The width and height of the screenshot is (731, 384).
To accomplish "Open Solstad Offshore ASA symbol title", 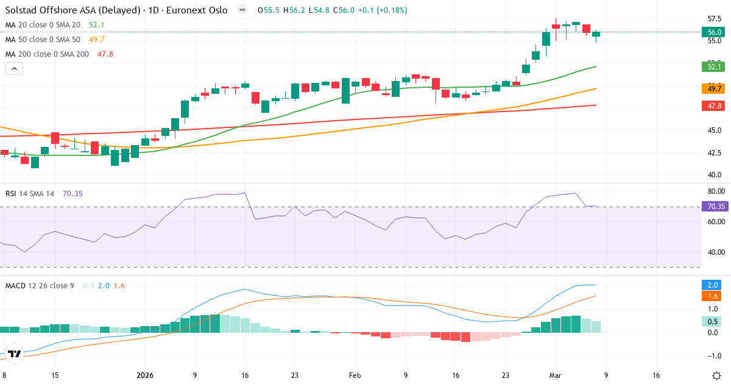I will pos(116,10).
